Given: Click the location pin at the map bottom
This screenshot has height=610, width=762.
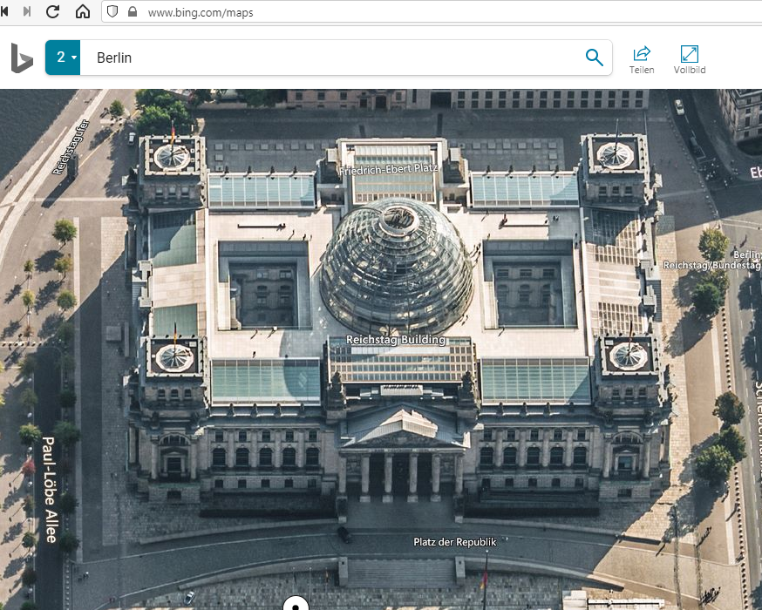Looking at the screenshot, I should pos(296,603).
